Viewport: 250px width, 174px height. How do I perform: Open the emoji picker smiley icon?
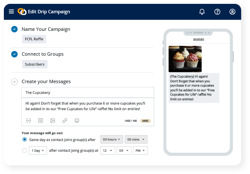point(77,120)
